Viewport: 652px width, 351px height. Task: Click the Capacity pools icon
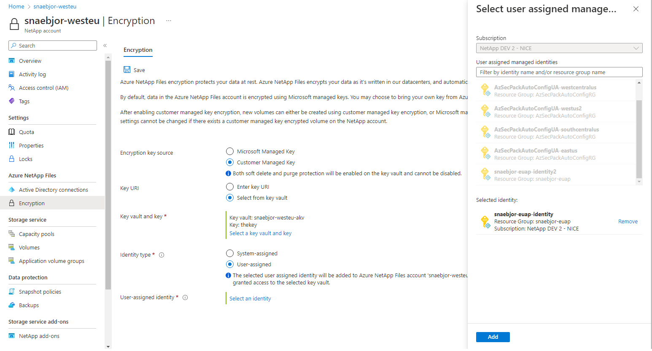point(12,234)
